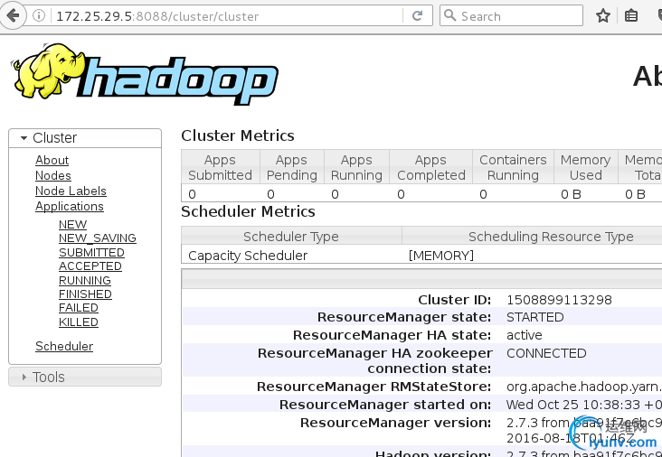This screenshot has height=457, width=662.
Task: Open the Applications link
Action: coord(70,207)
